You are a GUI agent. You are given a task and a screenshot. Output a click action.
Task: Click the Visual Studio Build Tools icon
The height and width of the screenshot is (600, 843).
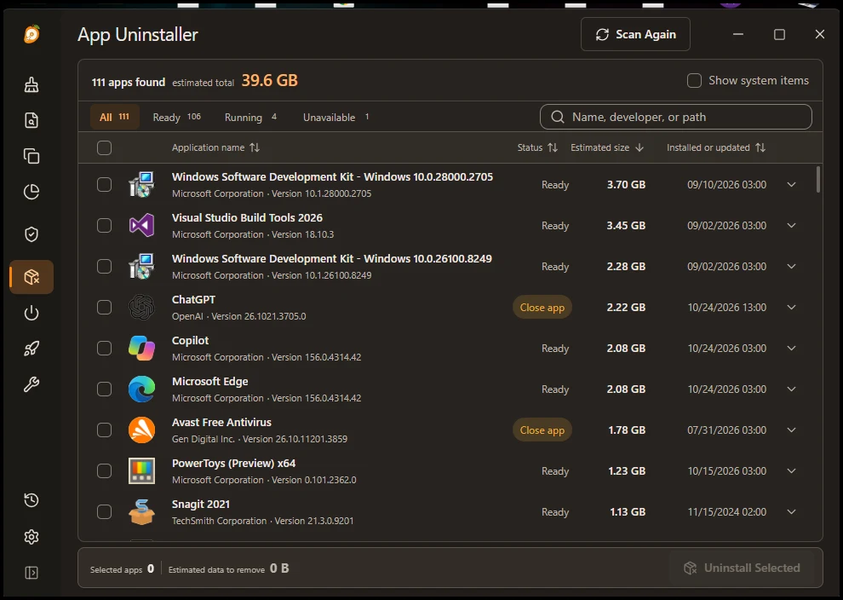point(141,226)
